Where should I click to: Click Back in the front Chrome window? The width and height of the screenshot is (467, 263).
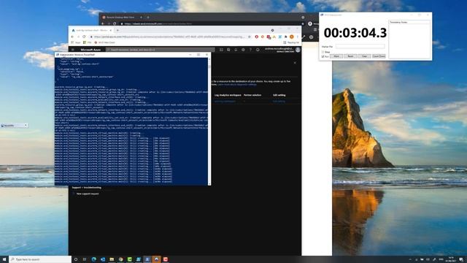point(72,37)
